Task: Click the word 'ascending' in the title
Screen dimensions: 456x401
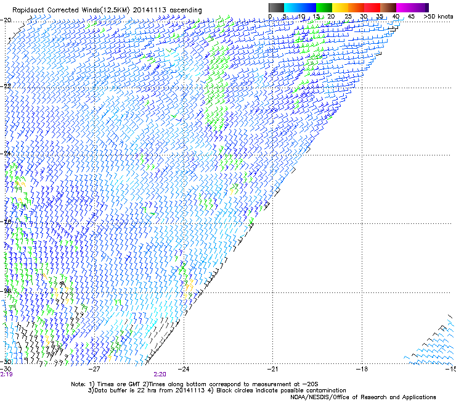Action: [185, 10]
